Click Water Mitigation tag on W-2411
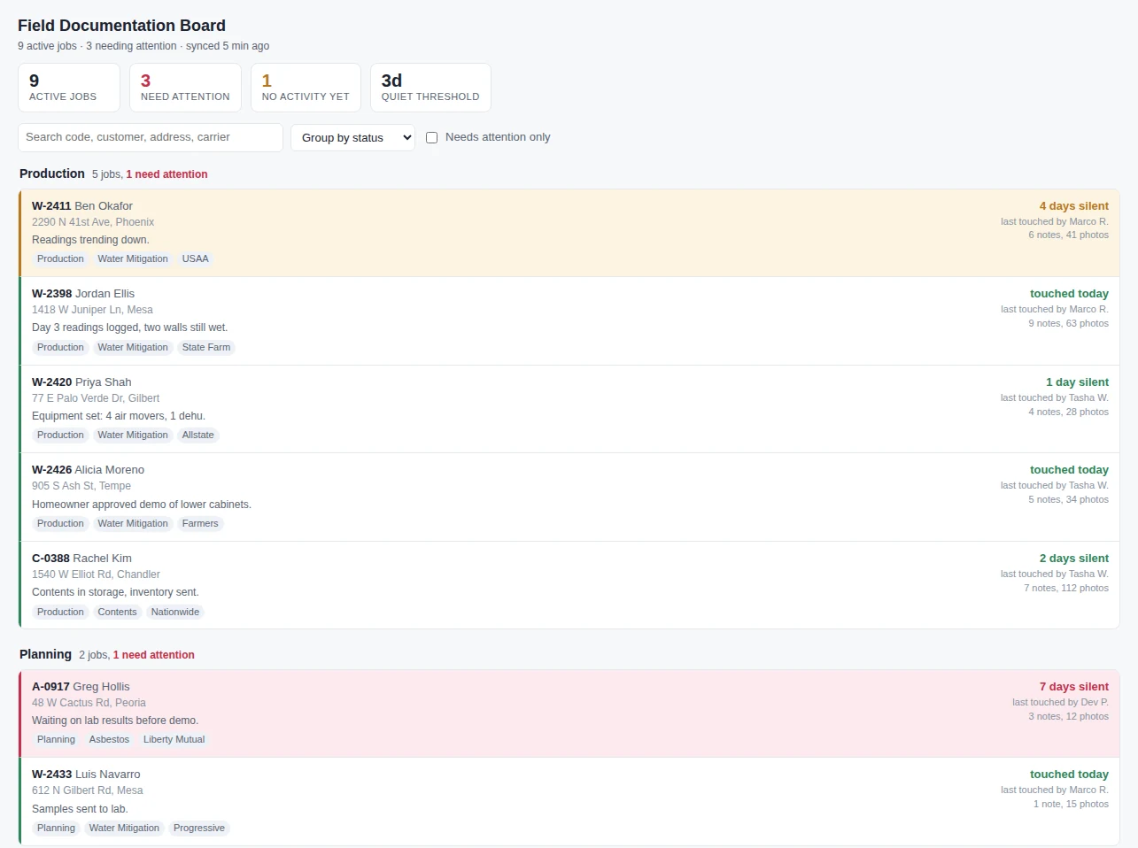 pyautogui.click(x=133, y=259)
